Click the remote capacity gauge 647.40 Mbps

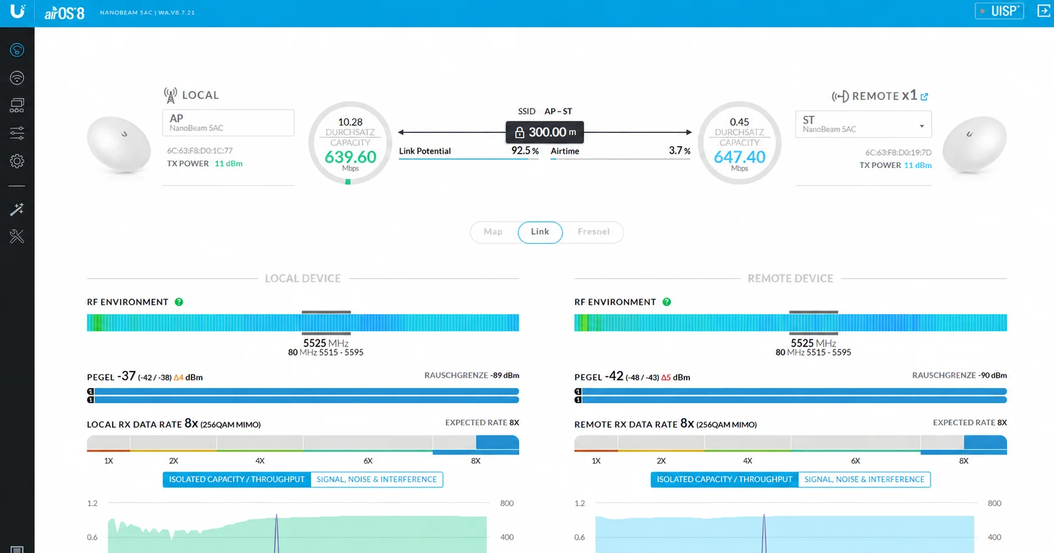click(739, 143)
